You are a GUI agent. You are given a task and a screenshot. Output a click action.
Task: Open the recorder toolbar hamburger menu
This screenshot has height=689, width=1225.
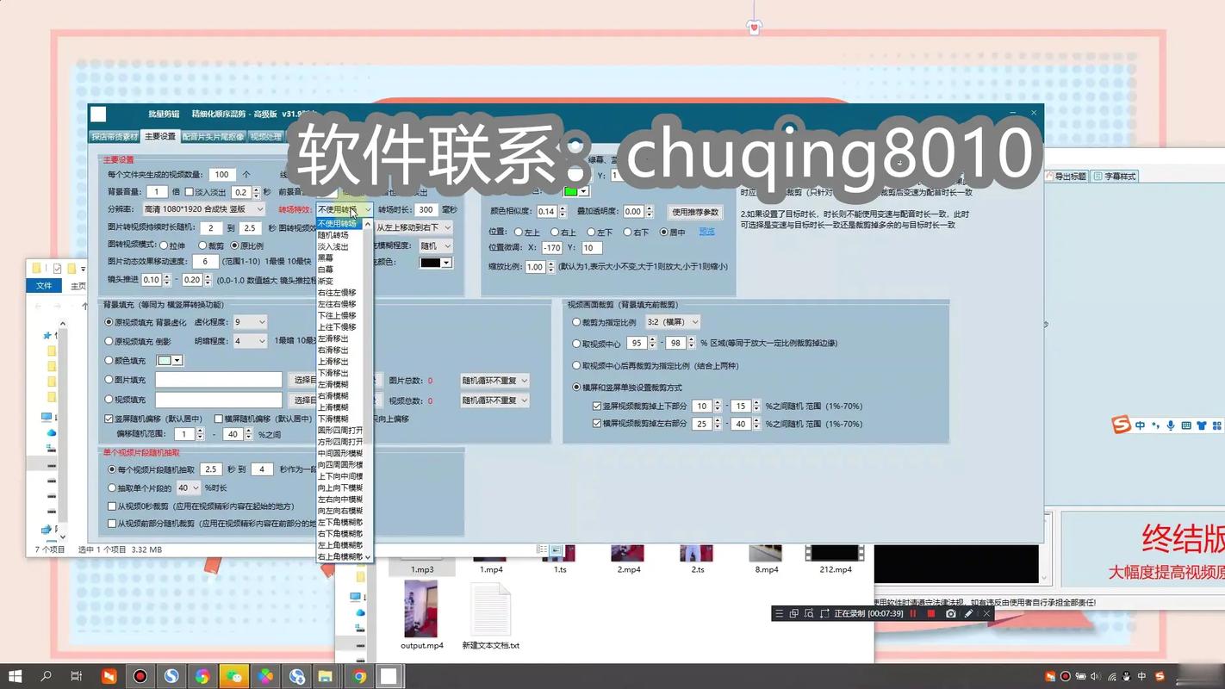coord(780,613)
